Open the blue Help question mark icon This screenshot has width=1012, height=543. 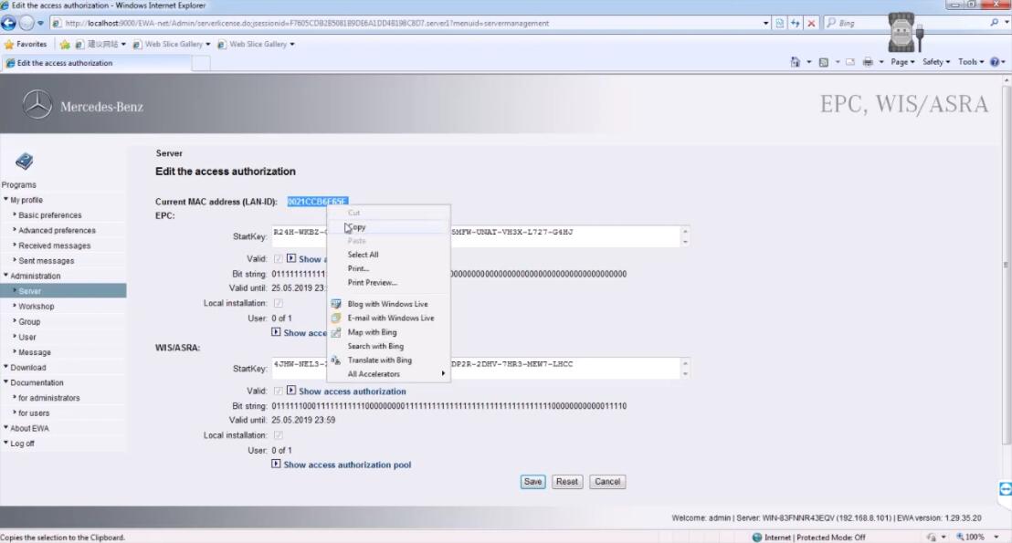[x=995, y=62]
